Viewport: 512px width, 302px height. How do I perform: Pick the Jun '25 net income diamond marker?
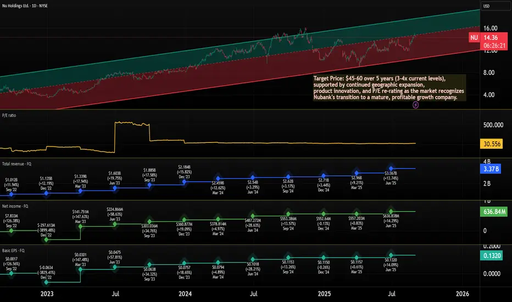point(391,211)
